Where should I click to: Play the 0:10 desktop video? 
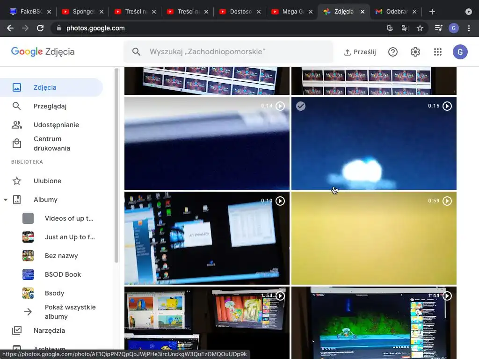point(280,201)
